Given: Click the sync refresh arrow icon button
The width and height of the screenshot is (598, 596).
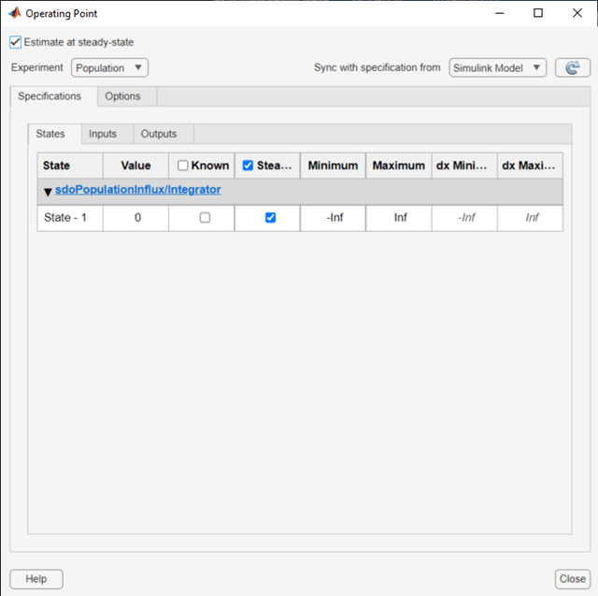Looking at the screenshot, I should click(x=573, y=67).
